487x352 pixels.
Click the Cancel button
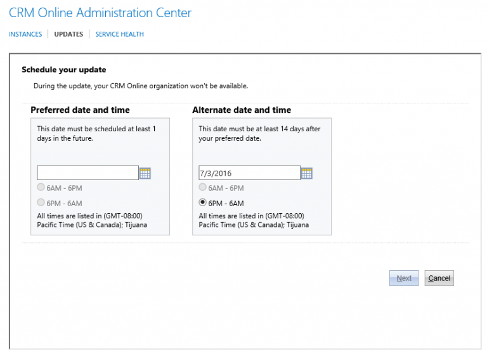pos(439,278)
